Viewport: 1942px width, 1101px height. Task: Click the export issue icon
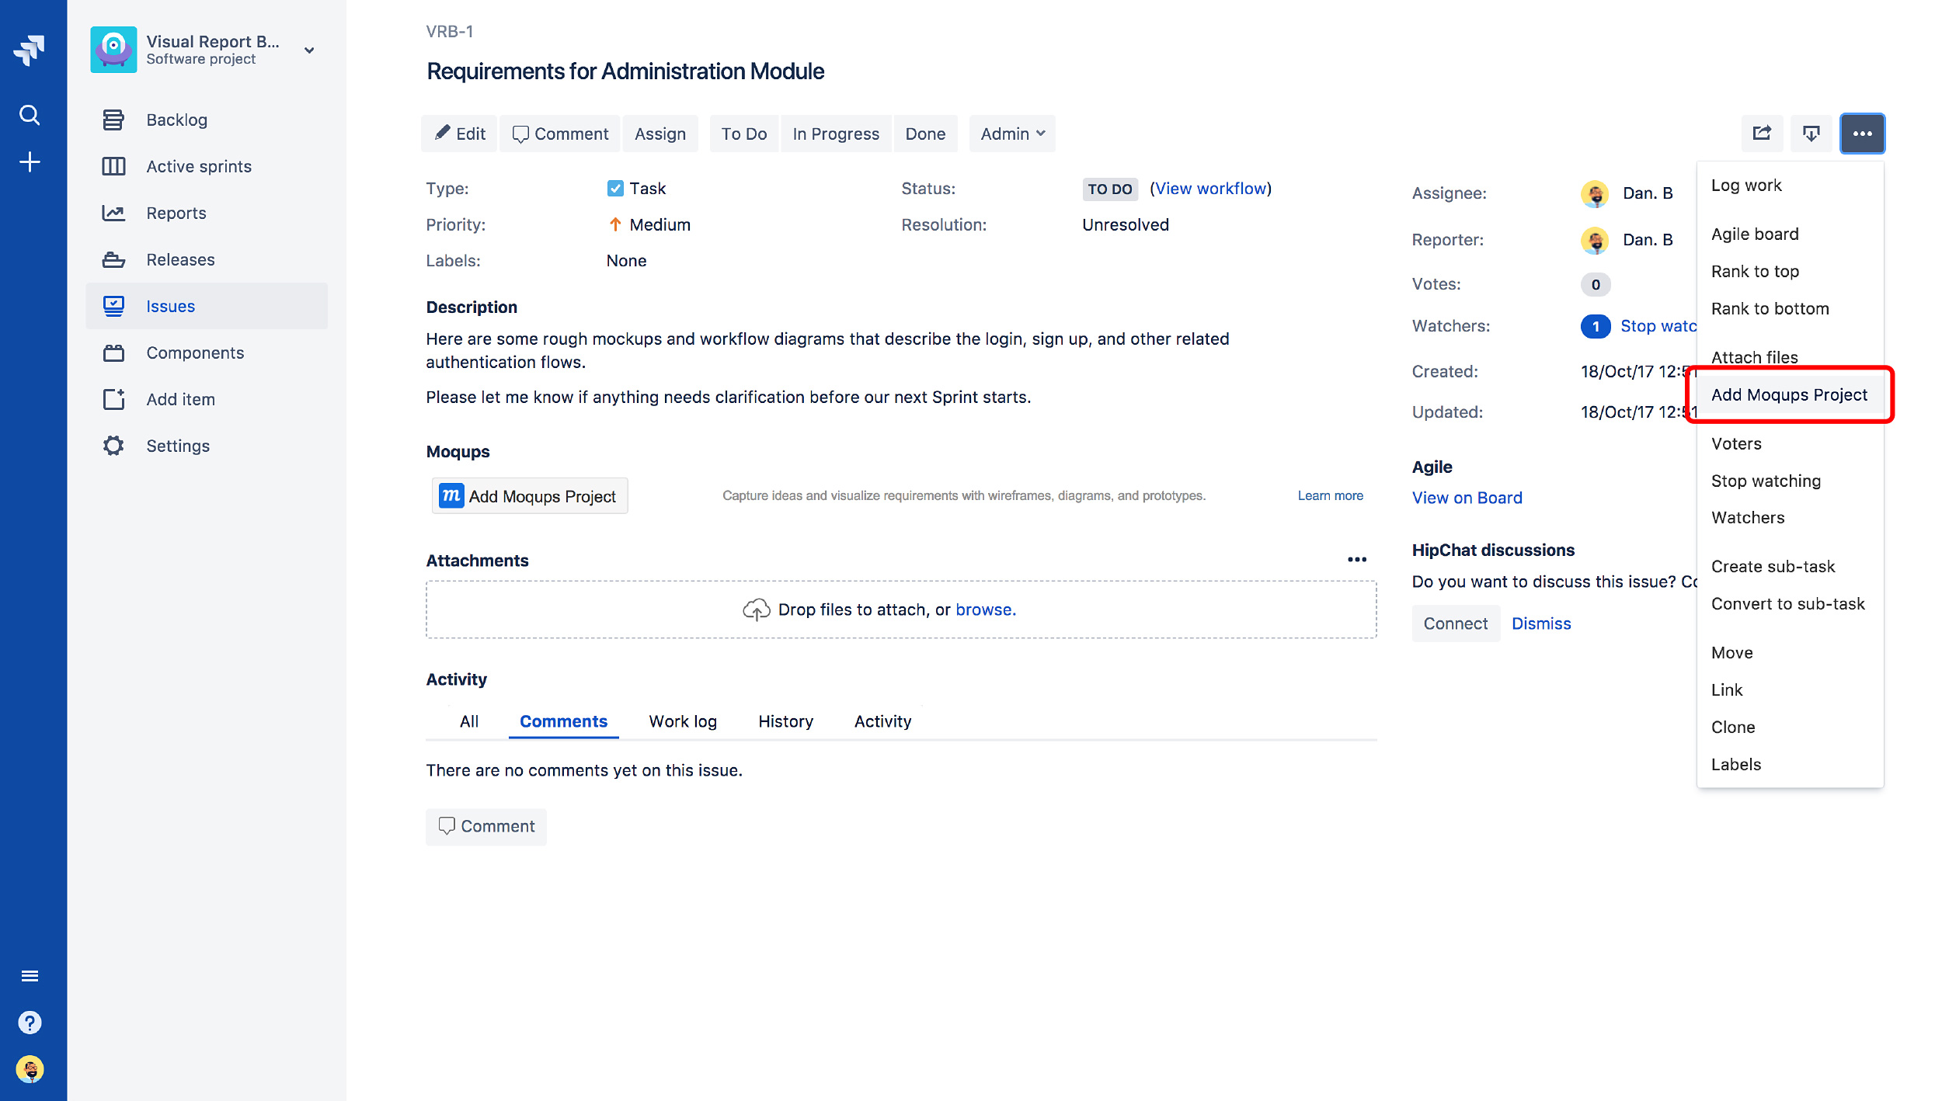tap(1811, 133)
